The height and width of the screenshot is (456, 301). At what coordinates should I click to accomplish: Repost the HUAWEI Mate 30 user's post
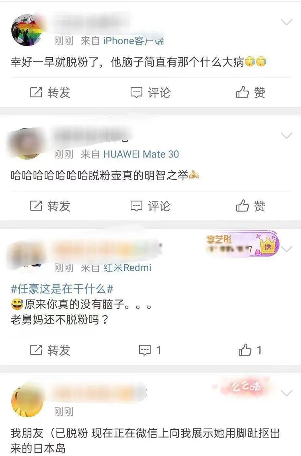point(50,206)
